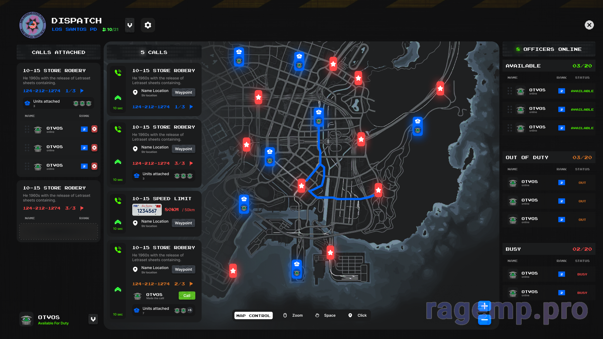
Task: Select the northeast-most red star marker
Action: 440,89
